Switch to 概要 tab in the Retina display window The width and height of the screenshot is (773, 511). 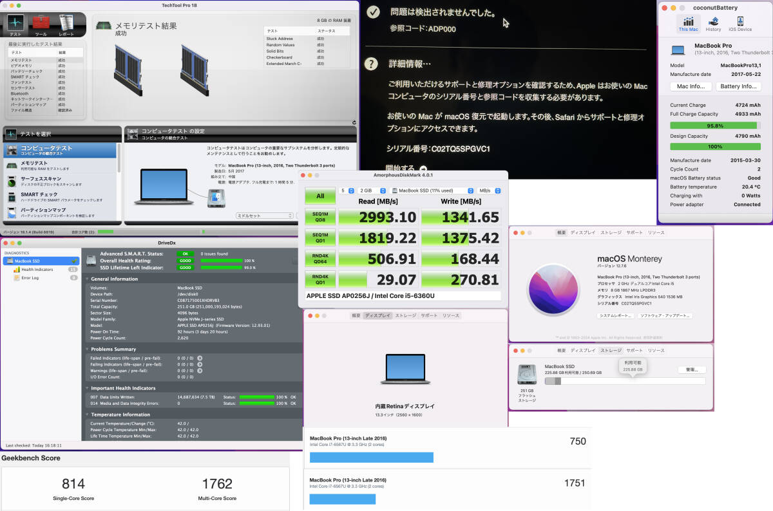tap(356, 316)
